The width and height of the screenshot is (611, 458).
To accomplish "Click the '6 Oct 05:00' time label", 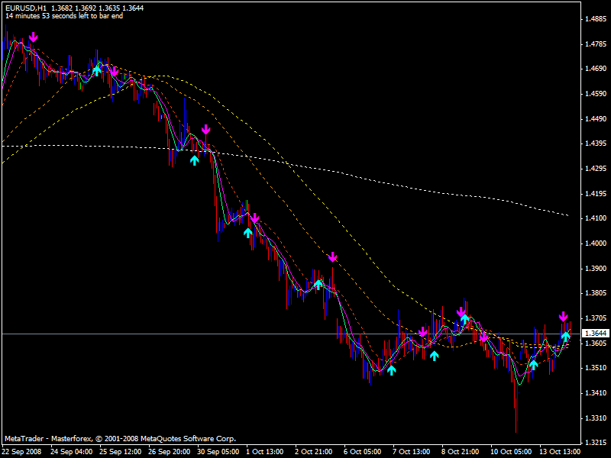I will click(x=363, y=452).
